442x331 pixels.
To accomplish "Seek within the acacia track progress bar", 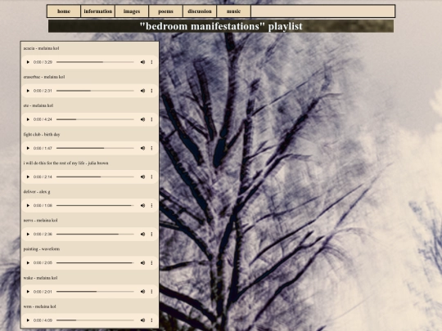I will (95, 62).
